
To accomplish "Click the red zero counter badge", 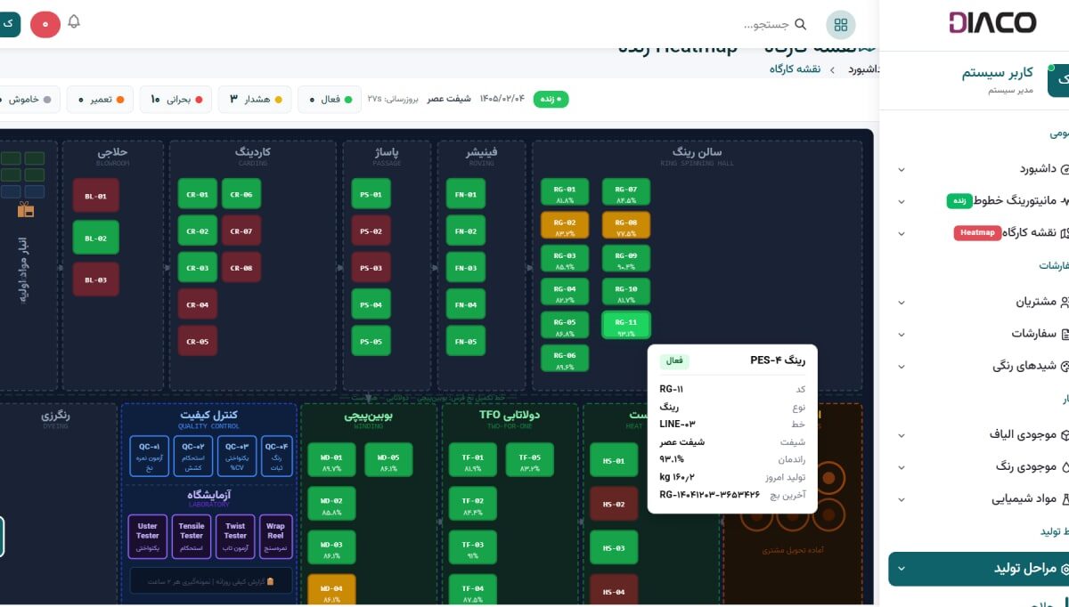I will pos(45,24).
